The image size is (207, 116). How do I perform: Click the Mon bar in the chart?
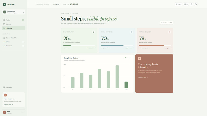[x=108, y=80]
